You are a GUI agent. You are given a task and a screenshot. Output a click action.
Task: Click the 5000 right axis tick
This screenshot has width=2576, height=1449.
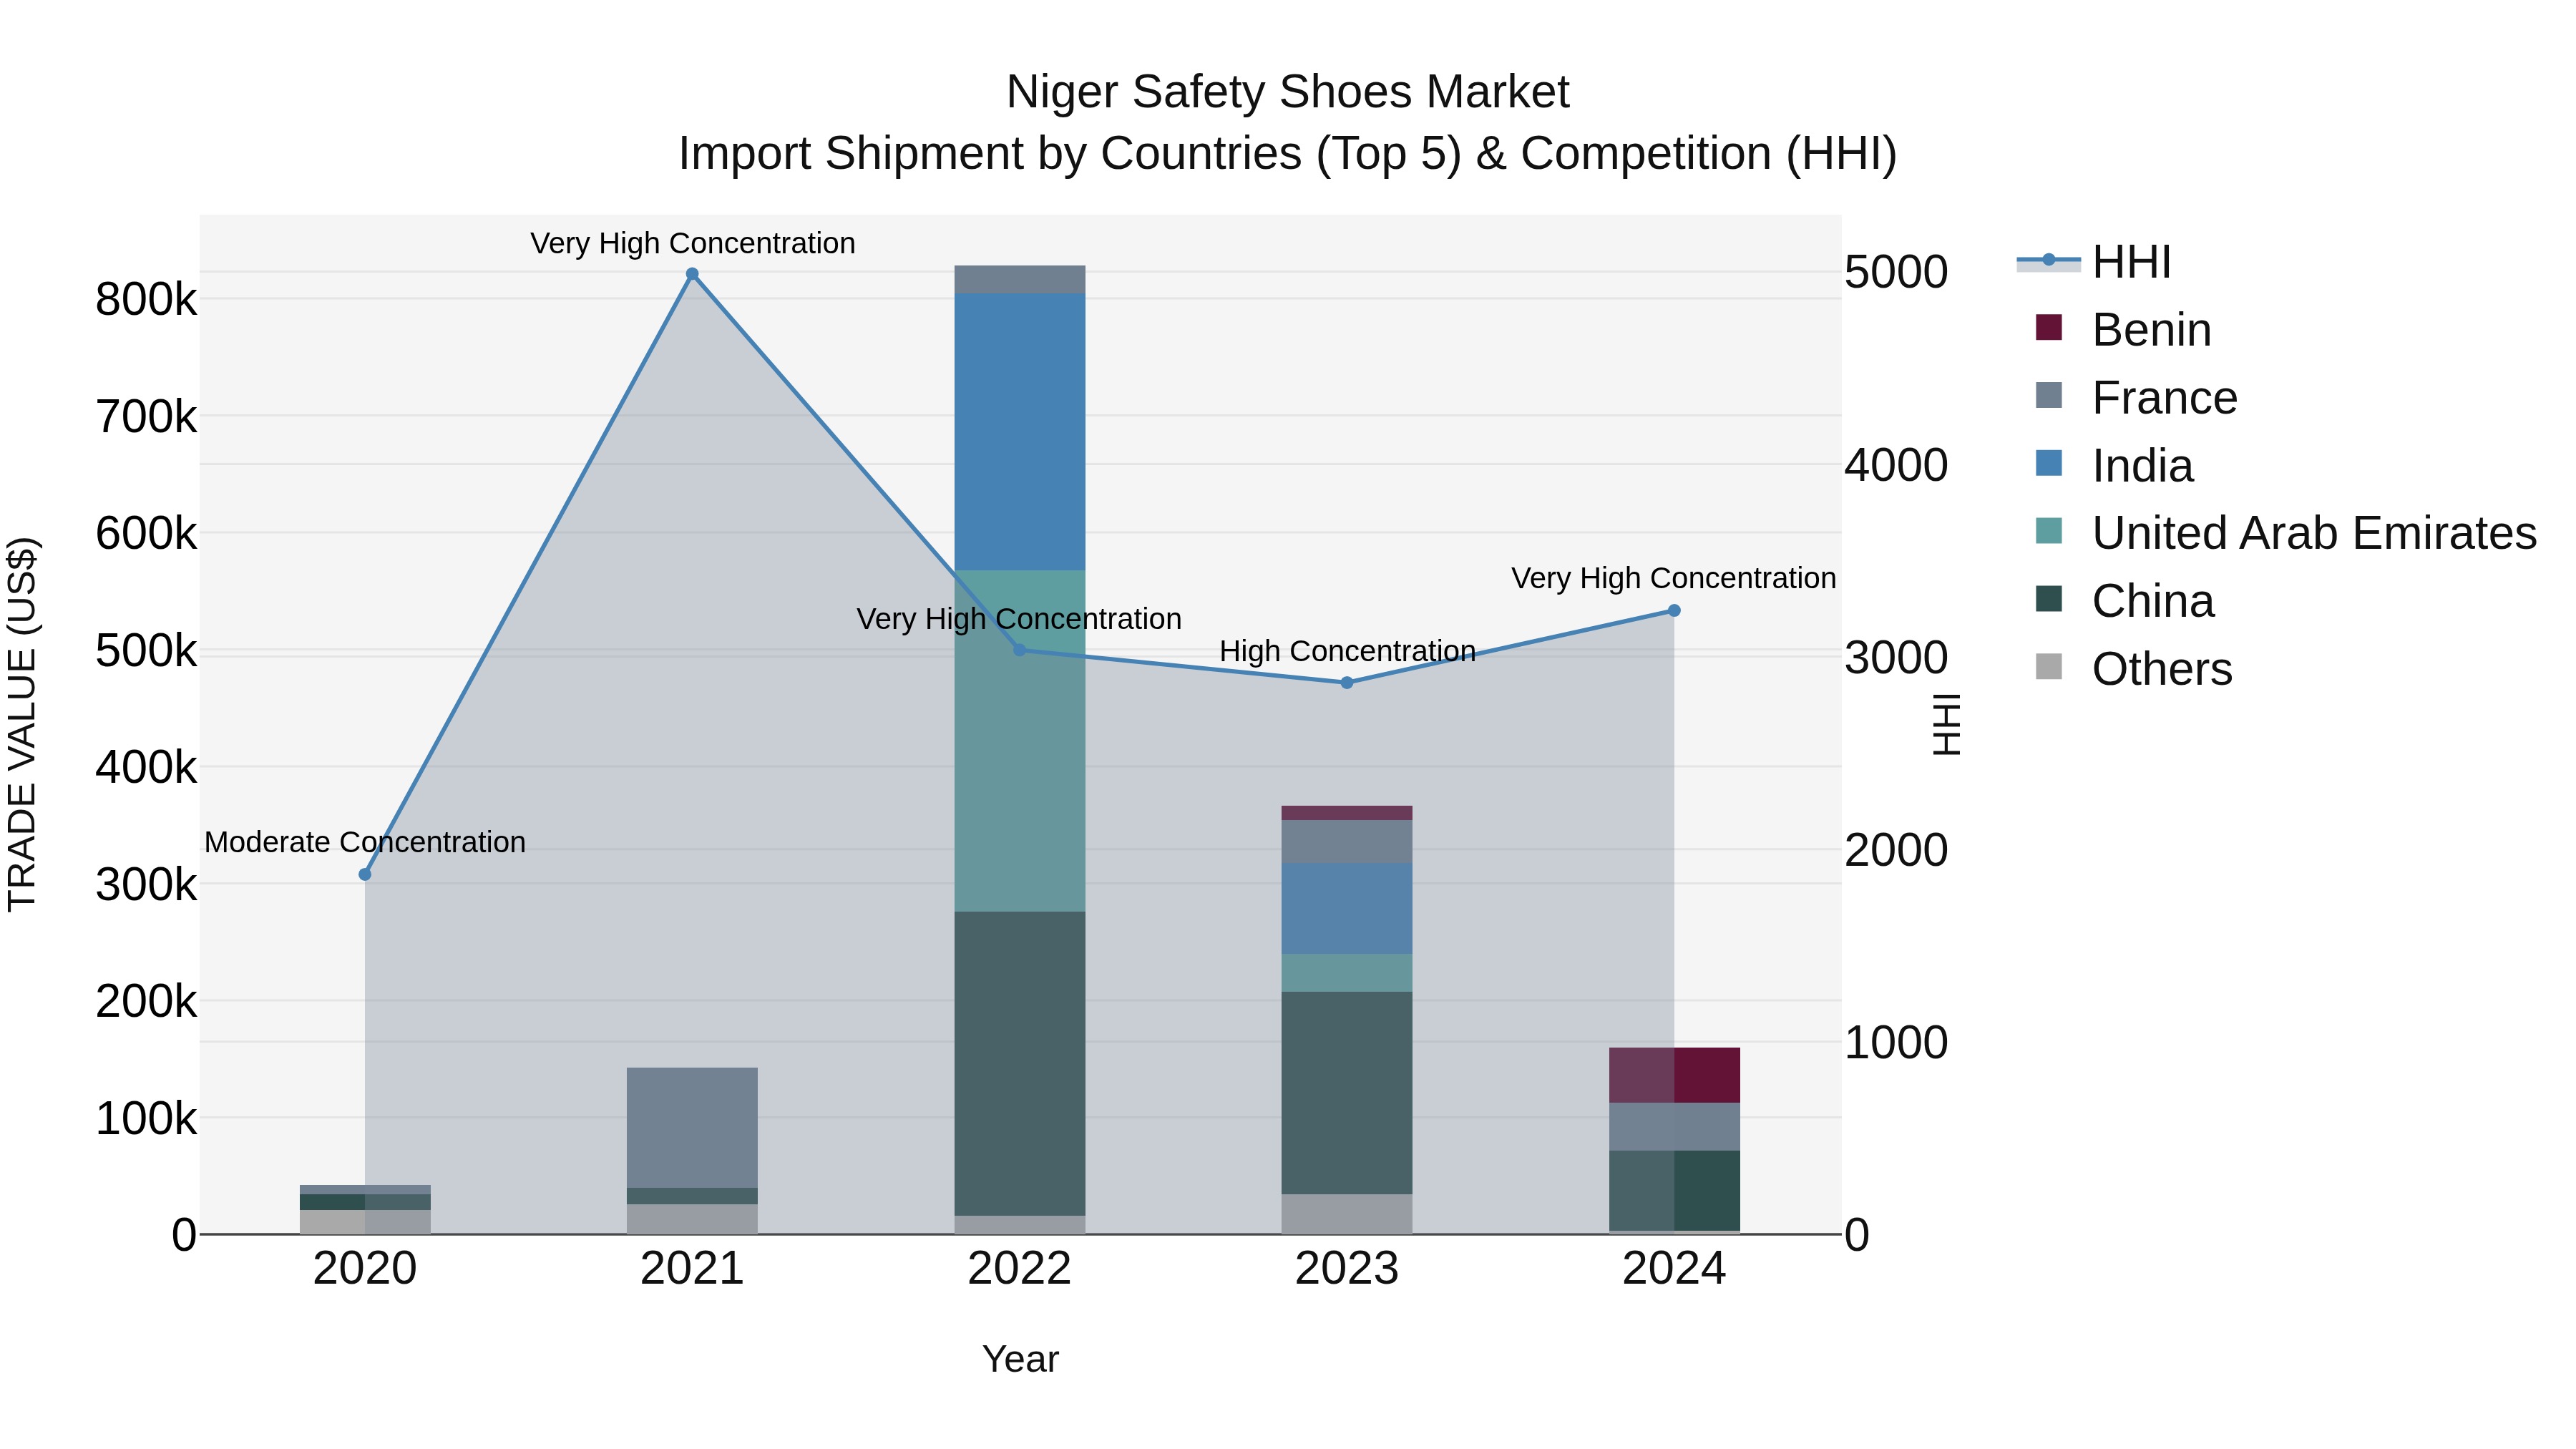[x=1896, y=272]
